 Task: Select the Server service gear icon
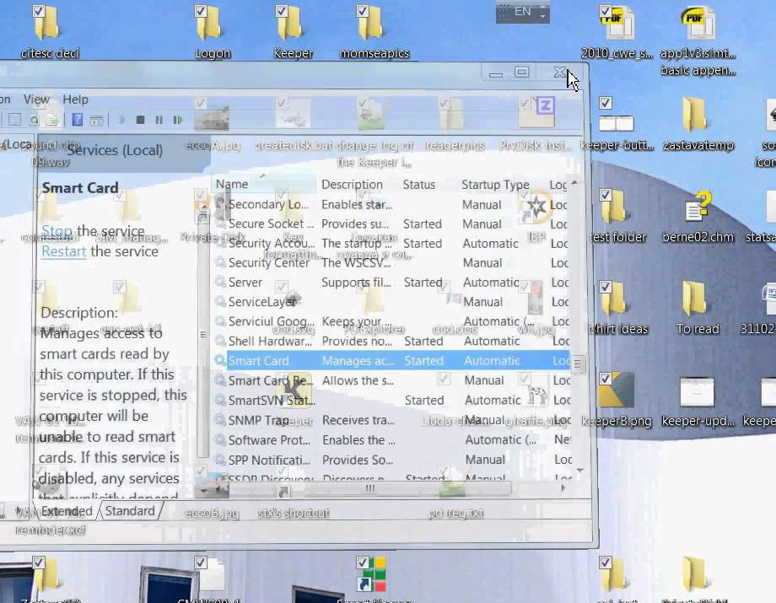click(220, 283)
